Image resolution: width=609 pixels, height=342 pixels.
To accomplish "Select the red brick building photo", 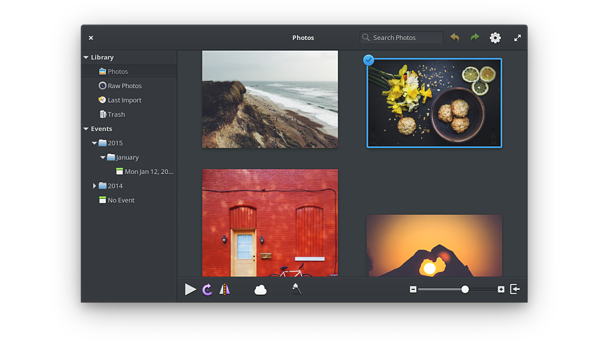I will (x=270, y=223).
